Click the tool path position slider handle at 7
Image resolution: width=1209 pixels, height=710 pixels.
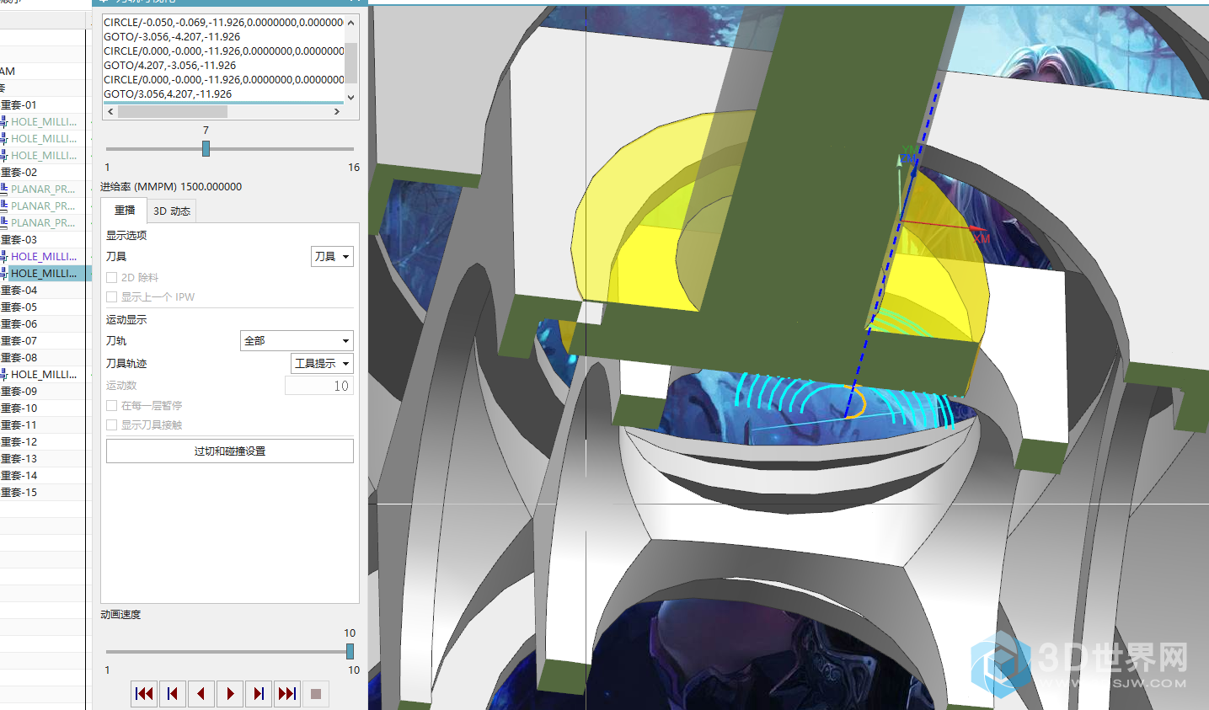click(x=206, y=149)
